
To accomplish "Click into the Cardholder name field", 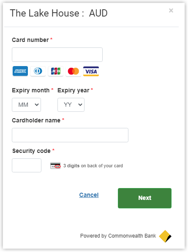I will (70, 135).
